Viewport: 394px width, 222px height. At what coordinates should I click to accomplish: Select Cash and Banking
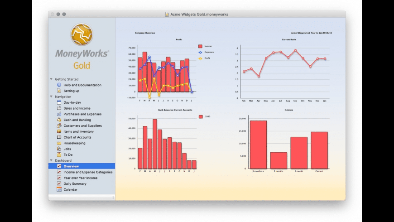[77, 120]
